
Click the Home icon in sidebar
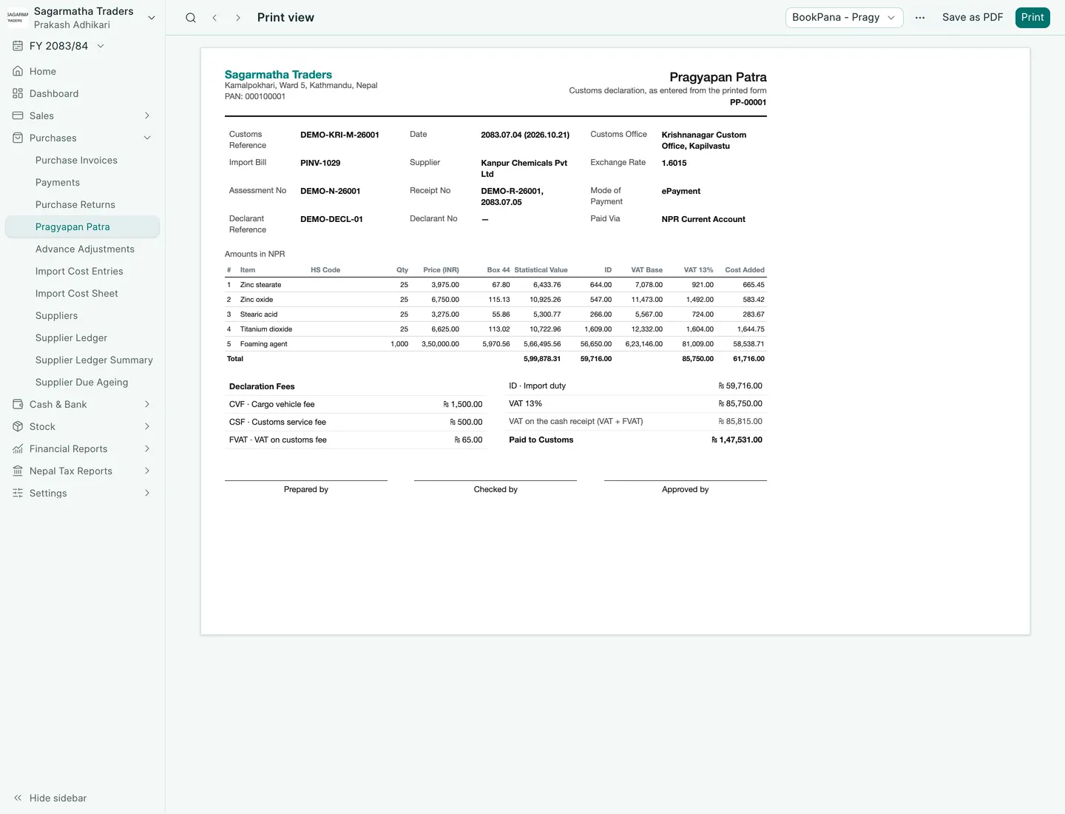point(18,71)
